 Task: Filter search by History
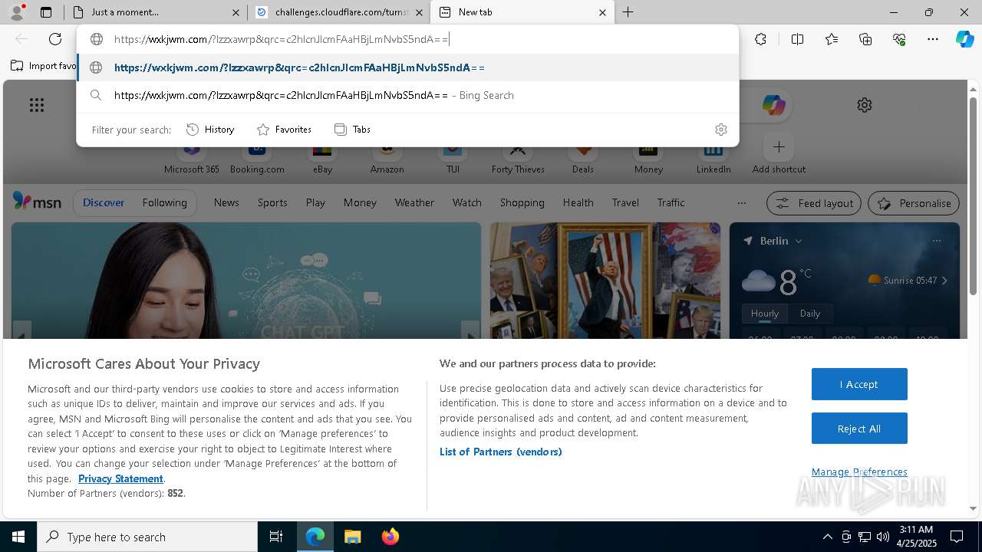[210, 130]
